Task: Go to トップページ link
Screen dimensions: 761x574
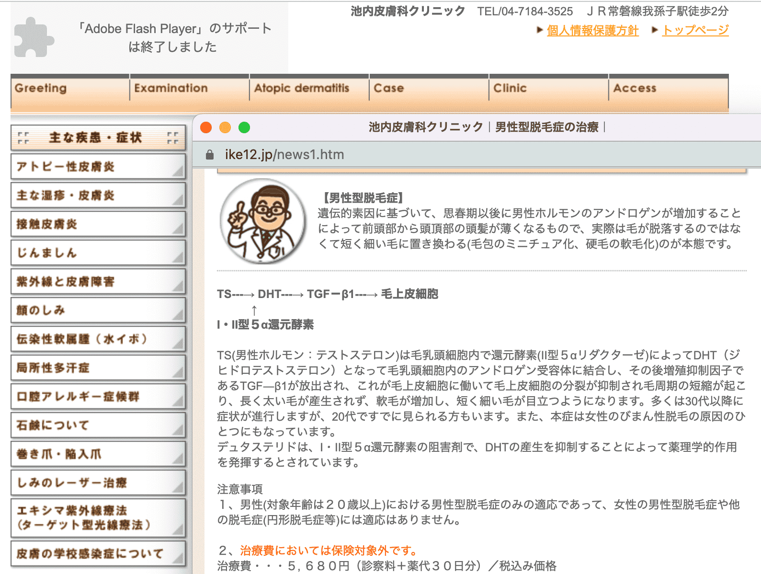Action: [695, 31]
